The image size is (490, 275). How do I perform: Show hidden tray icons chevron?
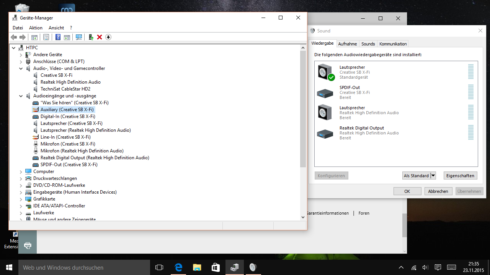coord(401,267)
